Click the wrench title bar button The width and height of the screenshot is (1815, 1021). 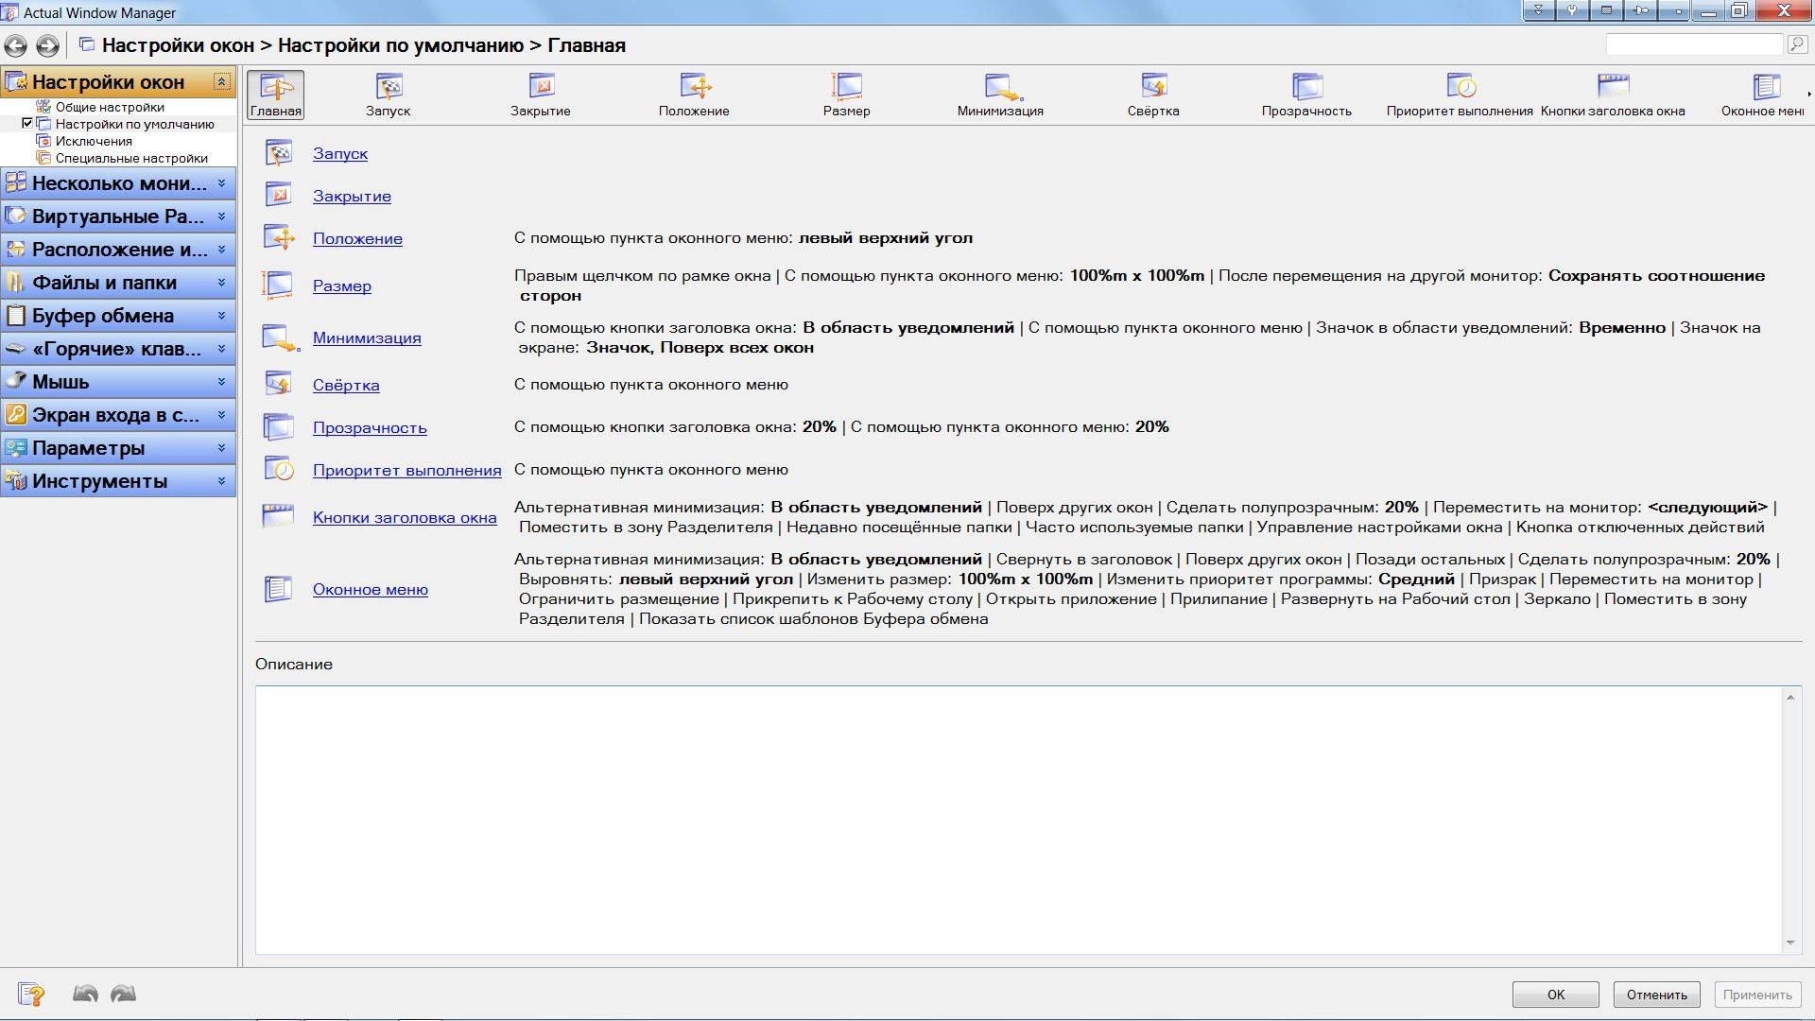1573,11
